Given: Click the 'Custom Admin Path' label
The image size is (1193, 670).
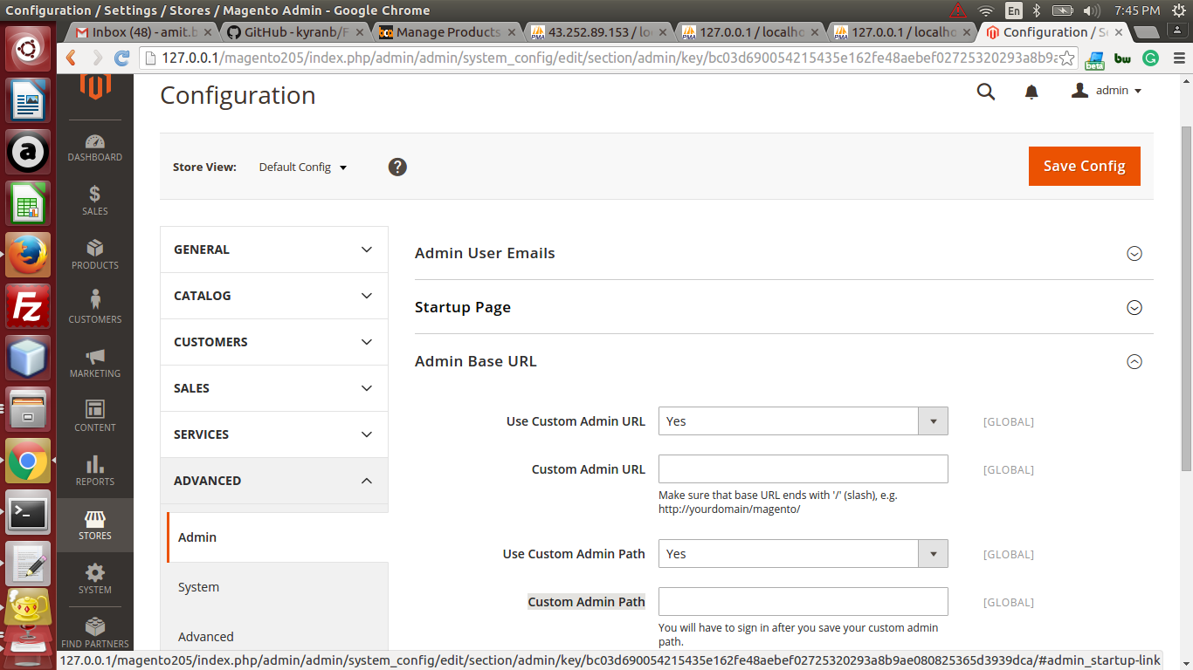Looking at the screenshot, I should pos(586,602).
